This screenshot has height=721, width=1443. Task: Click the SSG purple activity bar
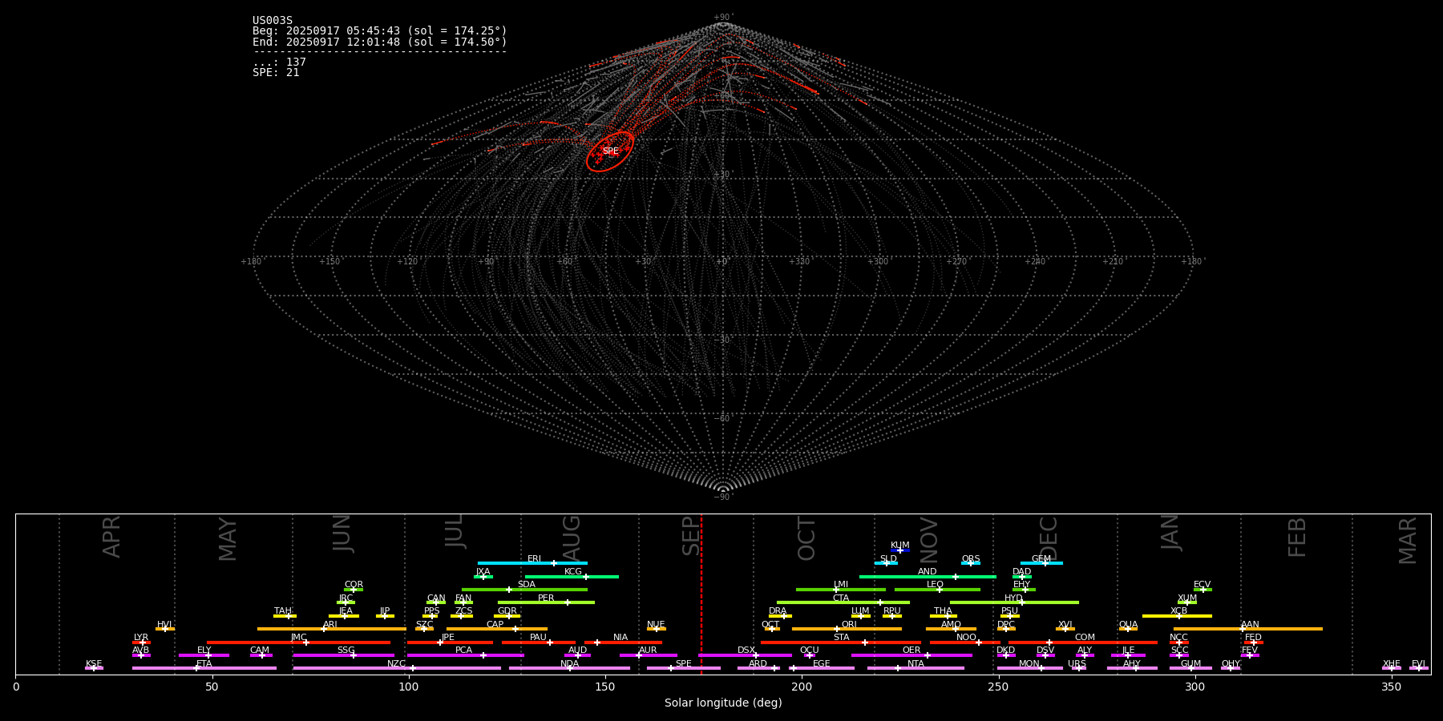pyautogui.click(x=343, y=655)
